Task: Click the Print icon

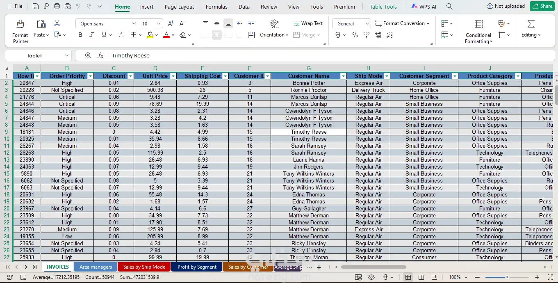Action: coord(57,7)
